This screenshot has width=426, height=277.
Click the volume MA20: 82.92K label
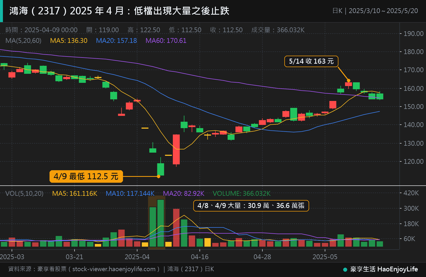[184, 193]
